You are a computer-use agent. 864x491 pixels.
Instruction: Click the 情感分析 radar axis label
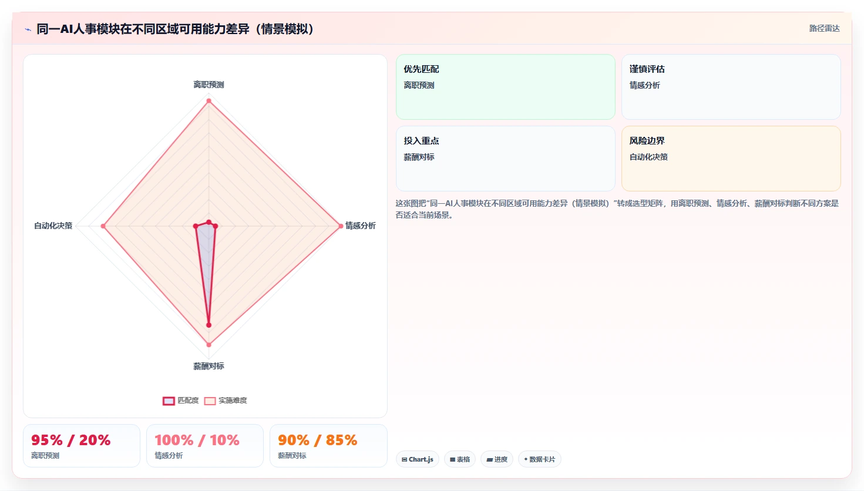[360, 226]
